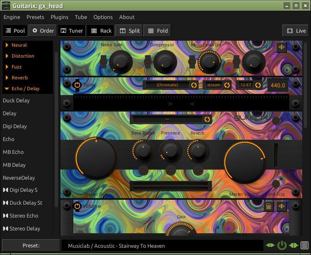Click the cycle icon beside stream selector
The image size is (311, 255).
point(227,85)
